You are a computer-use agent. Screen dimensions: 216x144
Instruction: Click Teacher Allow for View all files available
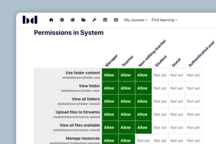point(127,128)
